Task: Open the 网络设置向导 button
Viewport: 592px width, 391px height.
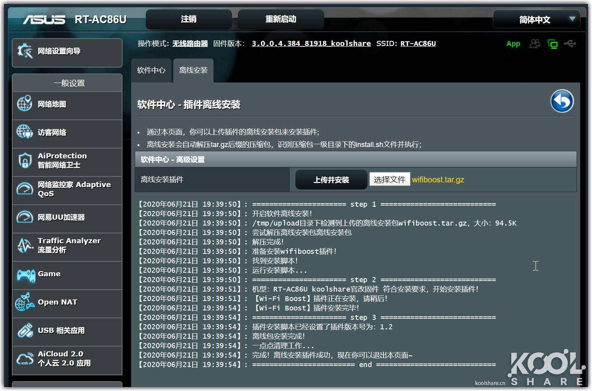Action: pyautogui.click(x=67, y=52)
